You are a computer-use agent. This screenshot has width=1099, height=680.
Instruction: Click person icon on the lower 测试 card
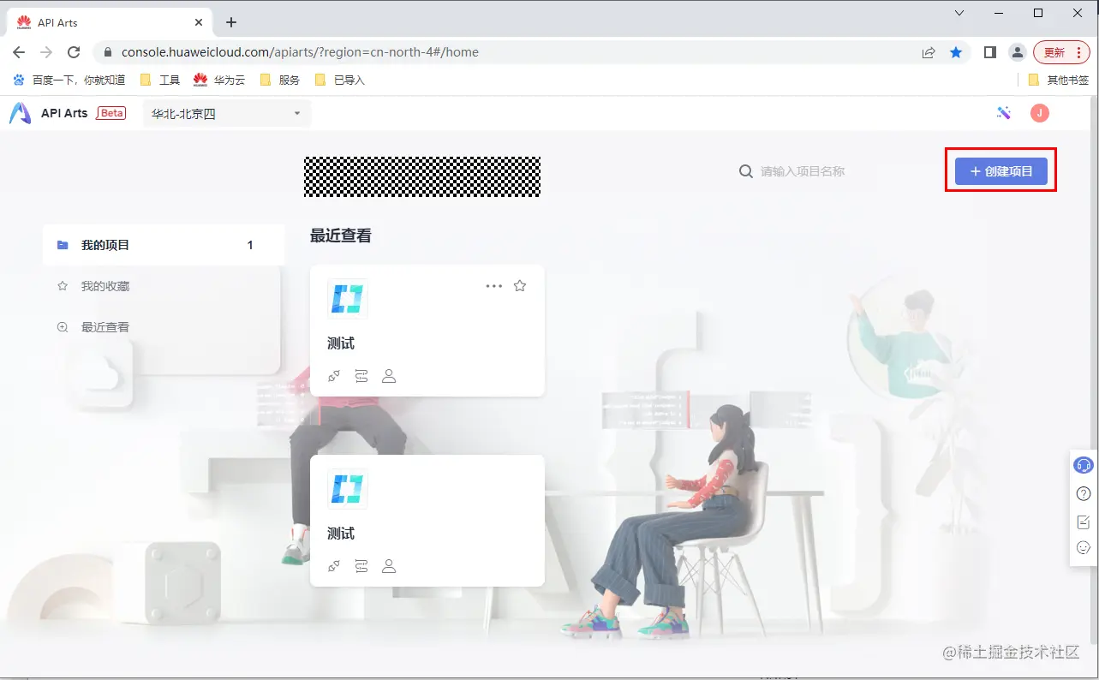pos(389,566)
